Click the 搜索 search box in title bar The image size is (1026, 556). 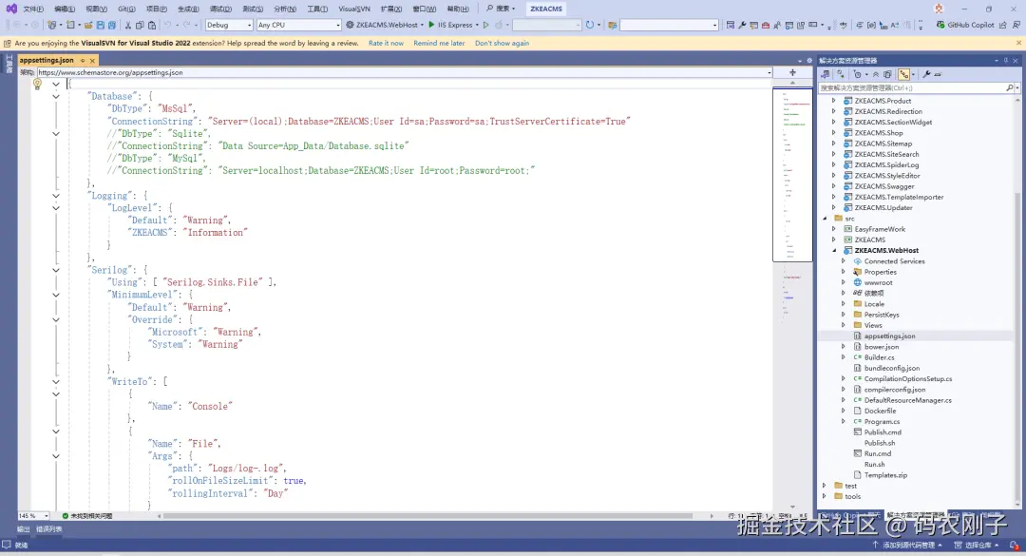(502, 9)
